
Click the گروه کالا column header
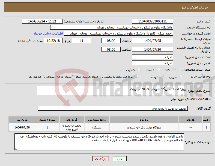tap(72, 120)
